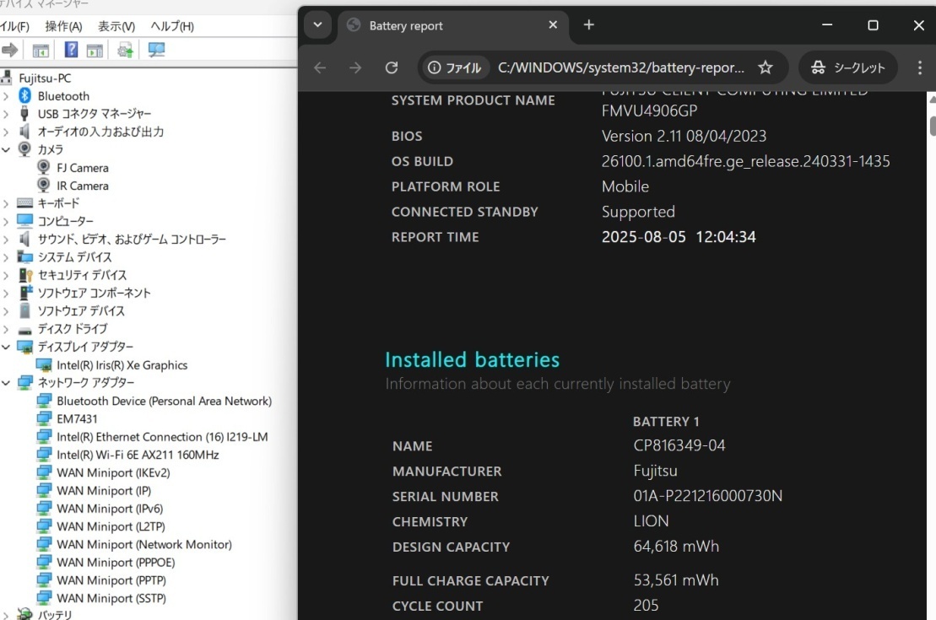Screen dimensions: 936x620
Task: Expand the コンピューター category
Action: [x=6, y=221]
